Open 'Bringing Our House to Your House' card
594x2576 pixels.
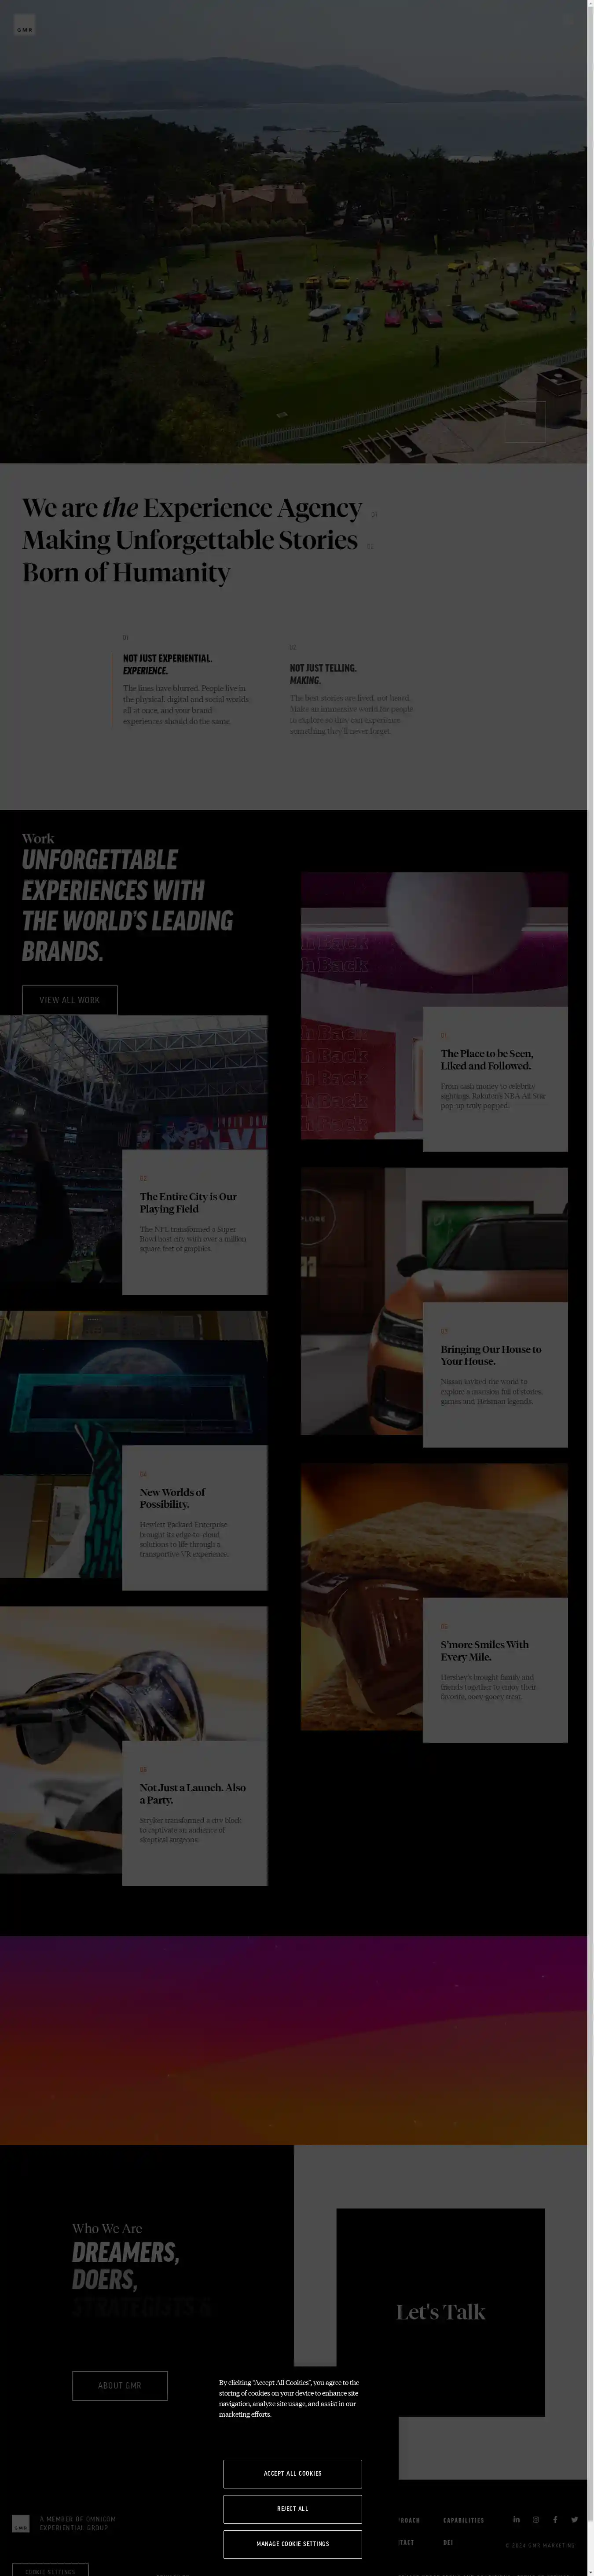[x=495, y=1375]
